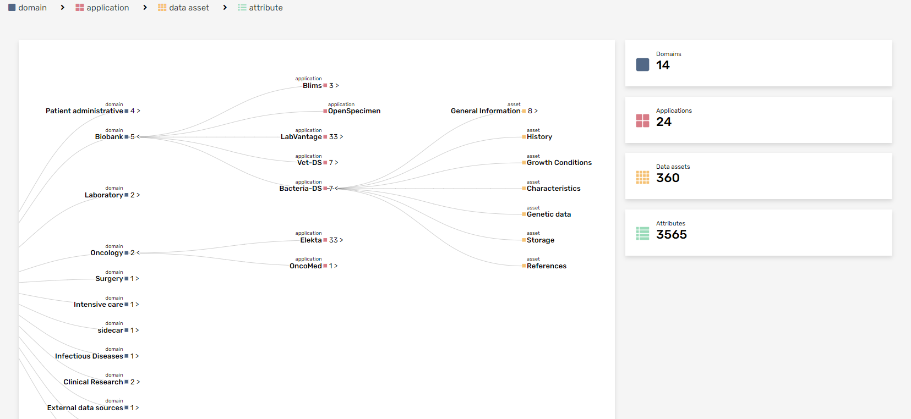Expand the Infectious Diseases domain arrow
Screen dimensions: 911x419
(138, 356)
